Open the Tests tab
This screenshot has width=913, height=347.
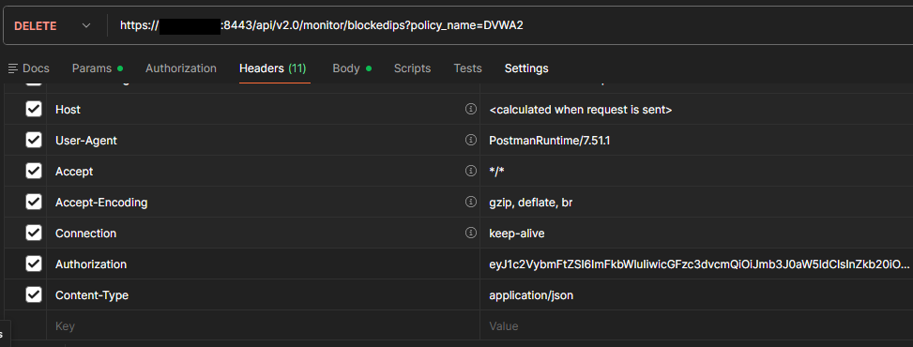tap(467, 68)
